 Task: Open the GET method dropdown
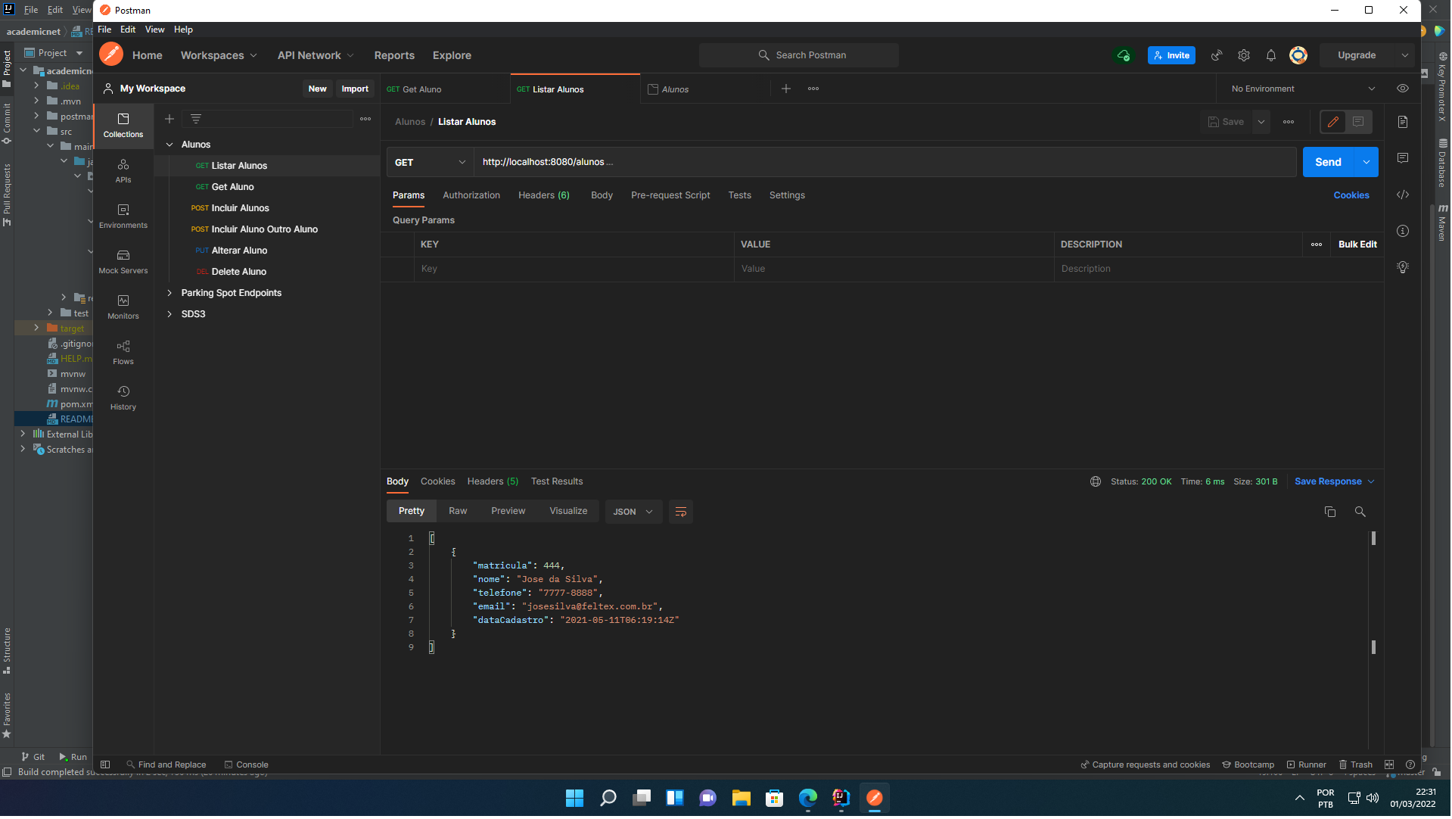[x=429, y=161]
